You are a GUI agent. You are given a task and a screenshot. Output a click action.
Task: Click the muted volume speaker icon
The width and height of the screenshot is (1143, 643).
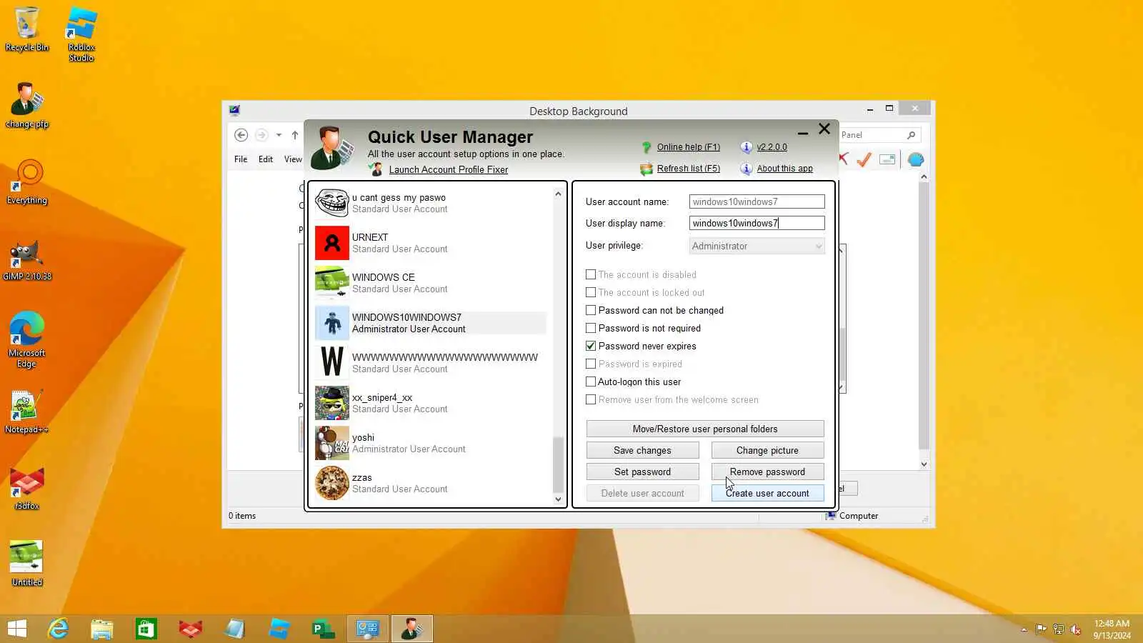coord(1075,629)
